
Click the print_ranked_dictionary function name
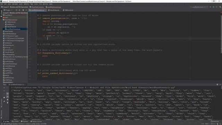coord(57,73)
